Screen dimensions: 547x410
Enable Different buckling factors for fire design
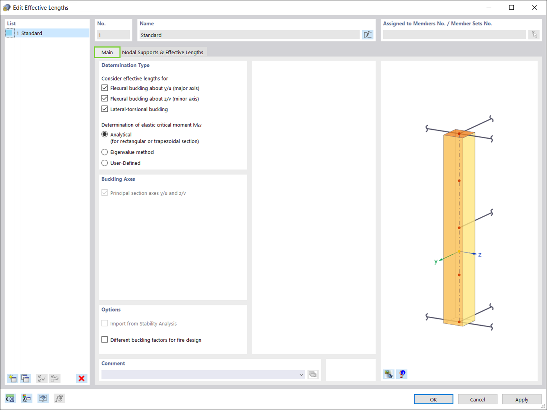104,339
